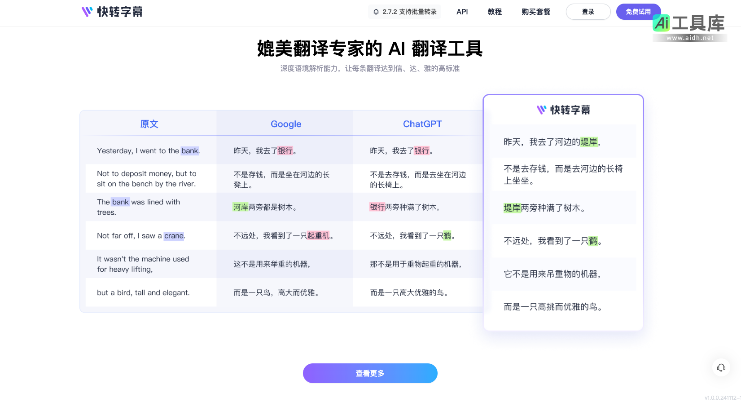Click the highlighted word 'crane' in source text
The image size is (741, 402).
(x=174, y=236)
